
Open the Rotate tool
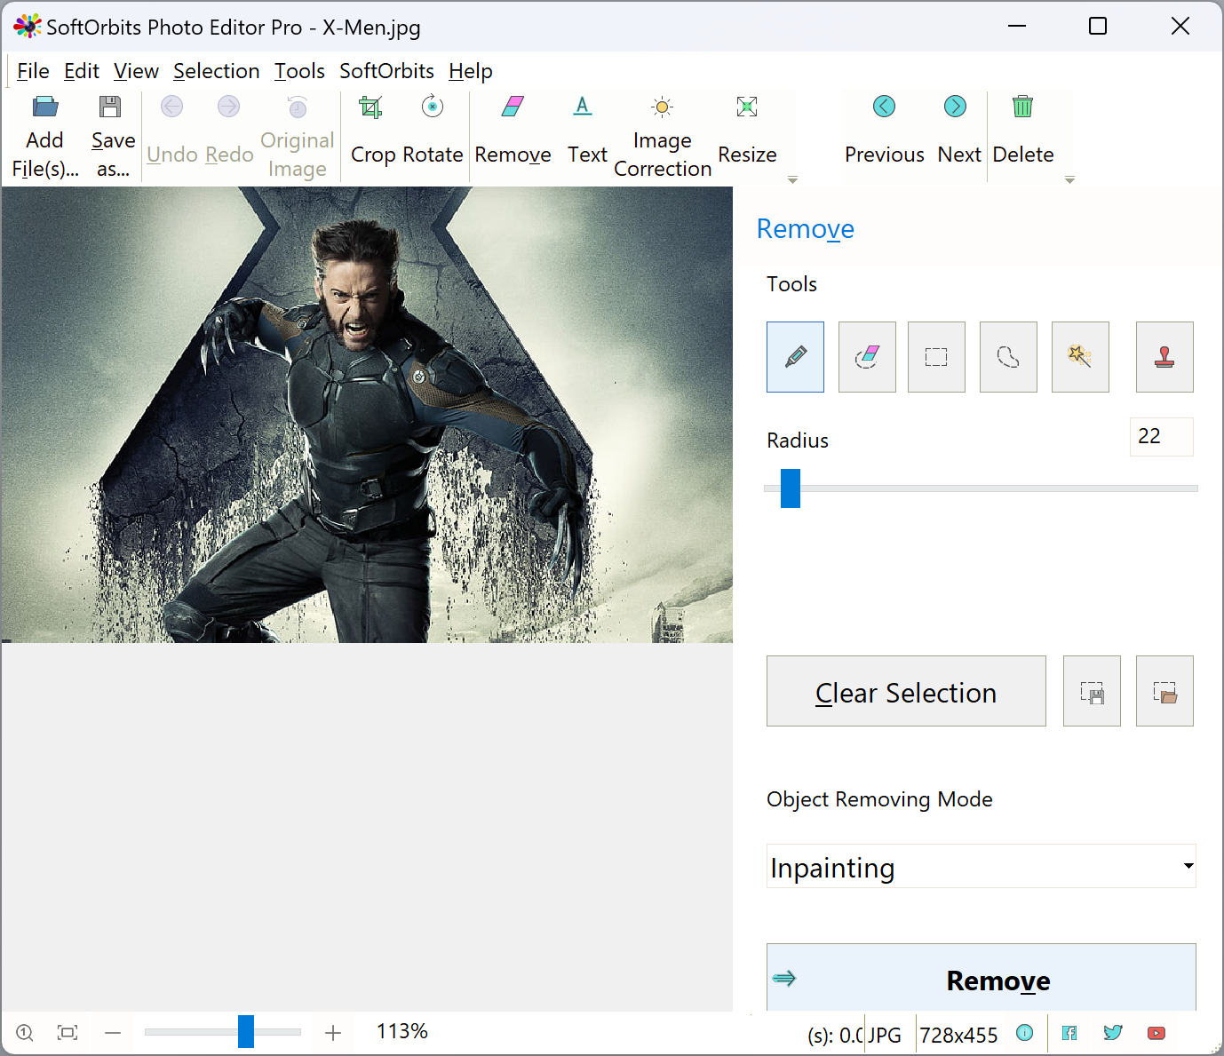pyautogui.click(x=433, y=133)
